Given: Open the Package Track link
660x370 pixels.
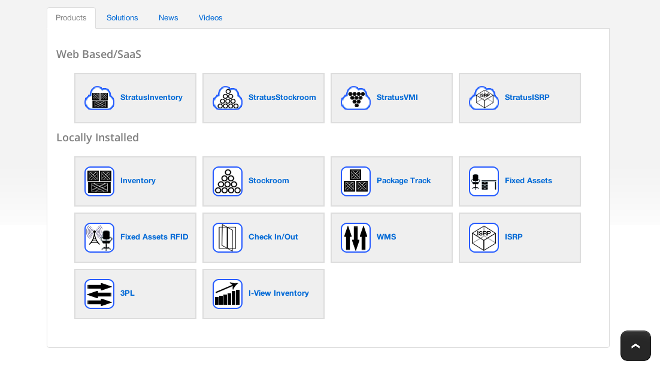Looking at the screenshot, I should [404, 181].
